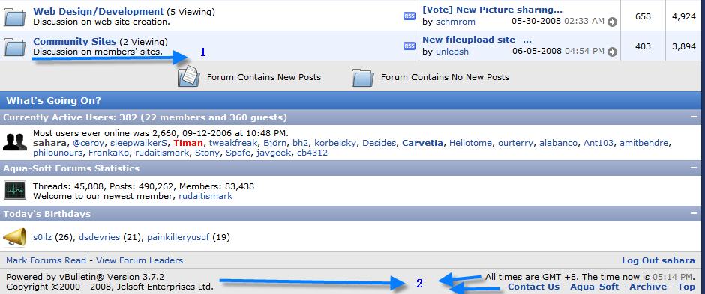This screenshot has width=705, height=294.
Task: Open Aqua-Soft footer link
Action: pyautogui.click(x=595, y=287)
